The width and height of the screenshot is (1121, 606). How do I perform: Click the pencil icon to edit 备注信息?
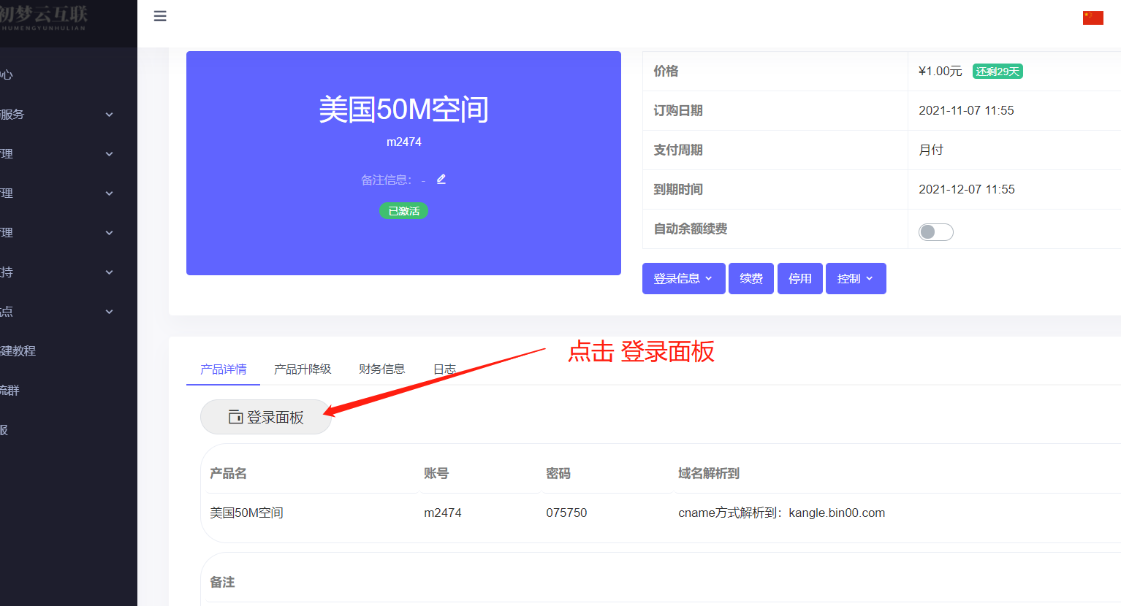click(x=441, y=178)
